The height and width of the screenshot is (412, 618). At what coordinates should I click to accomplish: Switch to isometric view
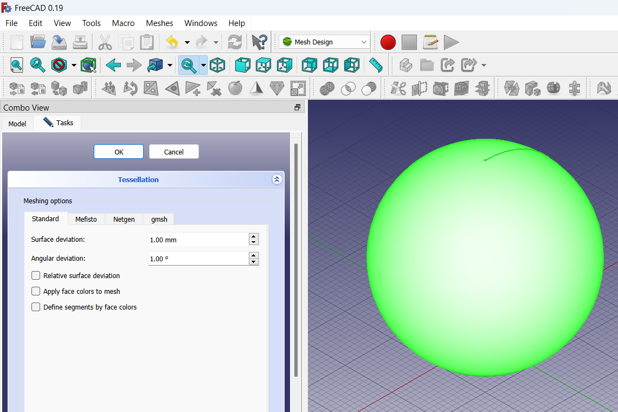[x=217, y=65]
